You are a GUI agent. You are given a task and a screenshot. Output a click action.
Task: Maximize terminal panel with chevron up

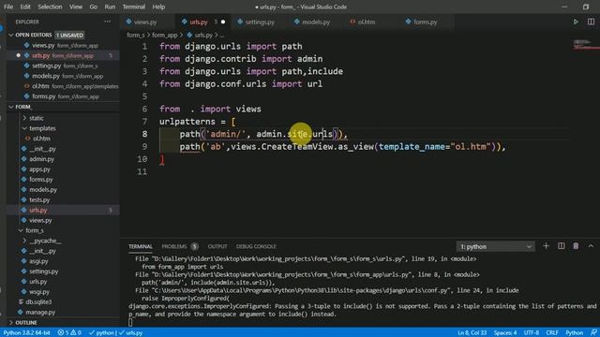[591, 246]
